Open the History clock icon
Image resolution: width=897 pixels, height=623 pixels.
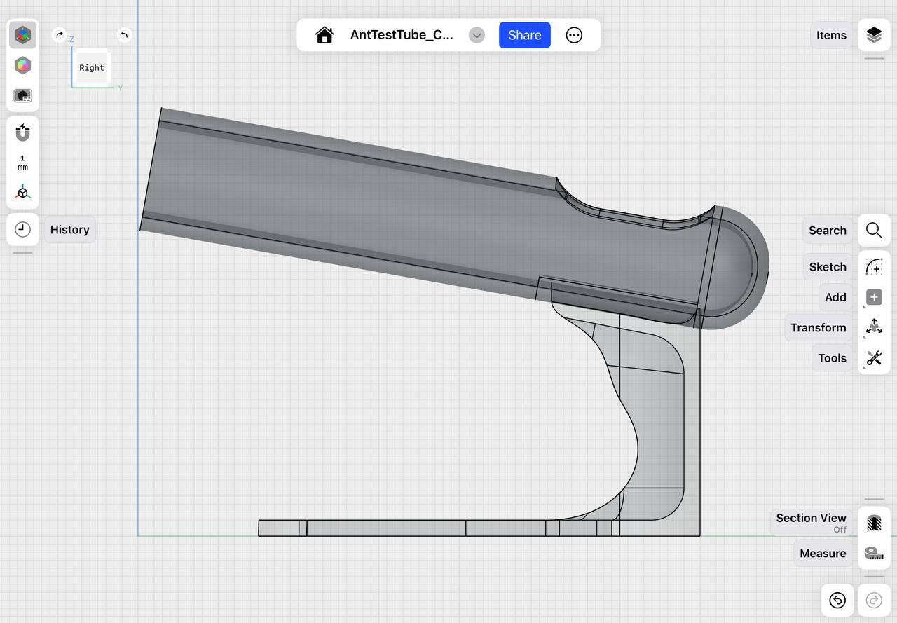point(22,230)
